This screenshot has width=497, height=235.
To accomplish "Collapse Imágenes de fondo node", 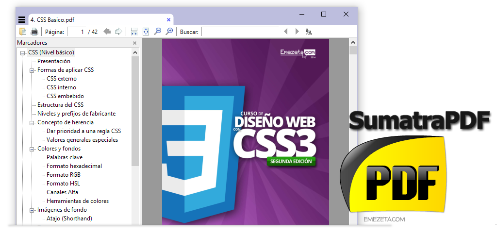I will (32, 210).
